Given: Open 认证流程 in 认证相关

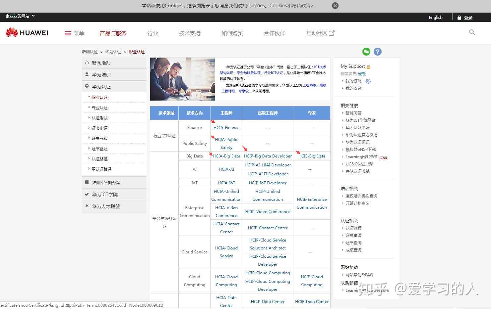Looking at the screenshot, I should [x=353, y=228].
